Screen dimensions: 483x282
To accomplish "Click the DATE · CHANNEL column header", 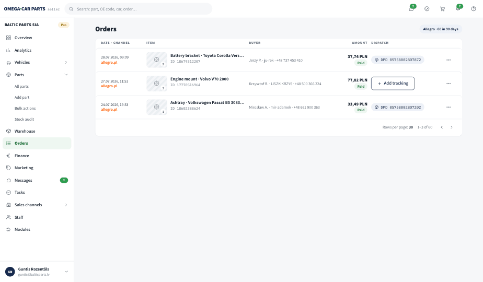I will click(x=115, y=43).
